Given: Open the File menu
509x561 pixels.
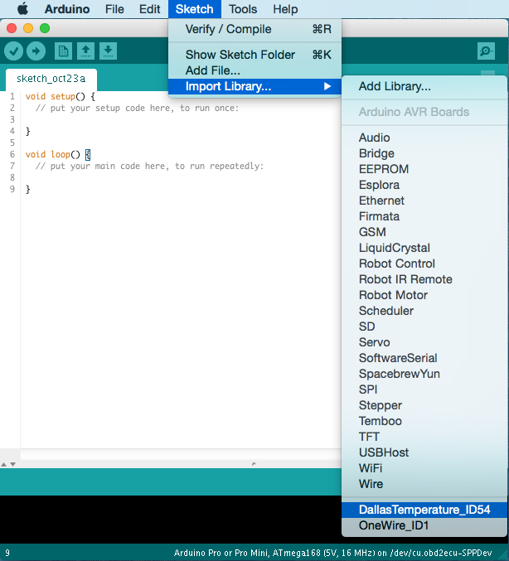Looking at the screenshot, I should pyautogui.click(x=114, y=9).
